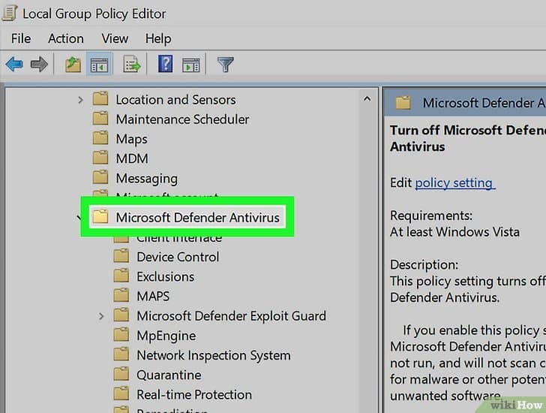The image size is (546, 413).
Task: Click the Up One Level folder icon
Action: (x=73, y=65)
